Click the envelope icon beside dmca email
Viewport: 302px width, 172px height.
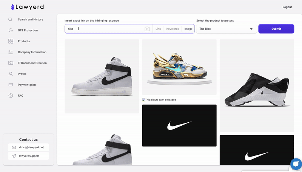(14, 148)
